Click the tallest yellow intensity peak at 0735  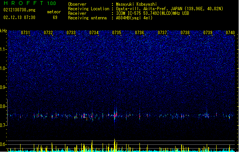tap(115, 145)
